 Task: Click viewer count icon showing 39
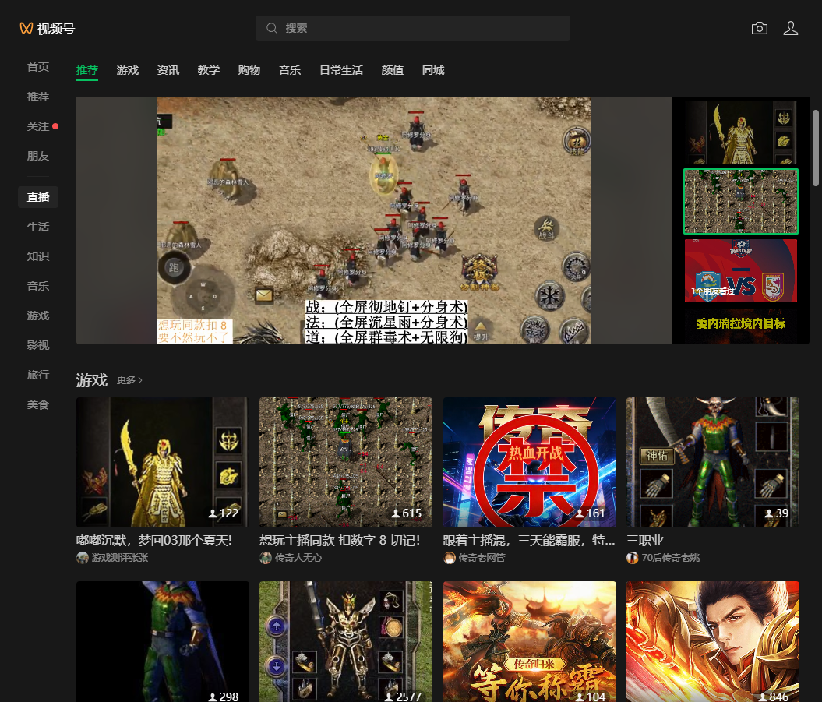click(768, 513)
